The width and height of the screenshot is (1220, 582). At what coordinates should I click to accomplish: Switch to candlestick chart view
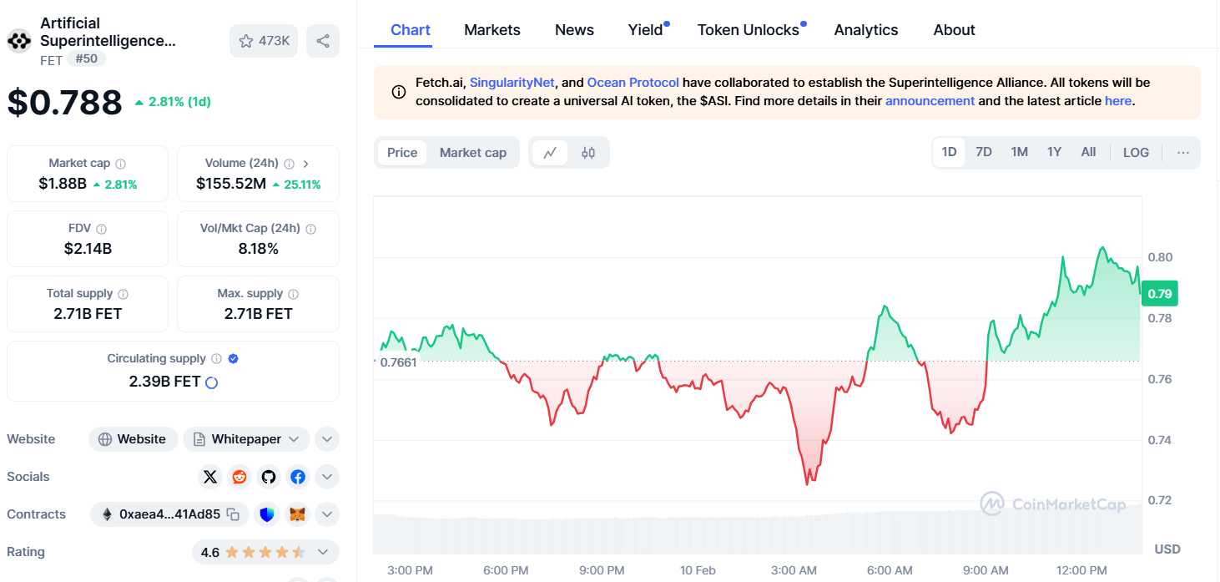(x=588, y=153)
